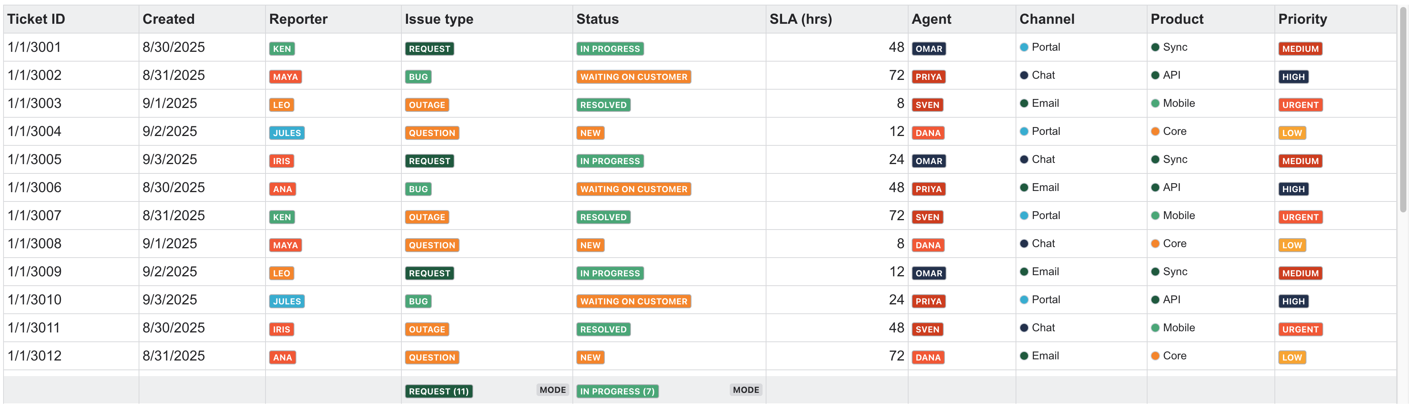Sort by the Ticket ID column header
1415x410 pixels.
(x=71, y=19)
